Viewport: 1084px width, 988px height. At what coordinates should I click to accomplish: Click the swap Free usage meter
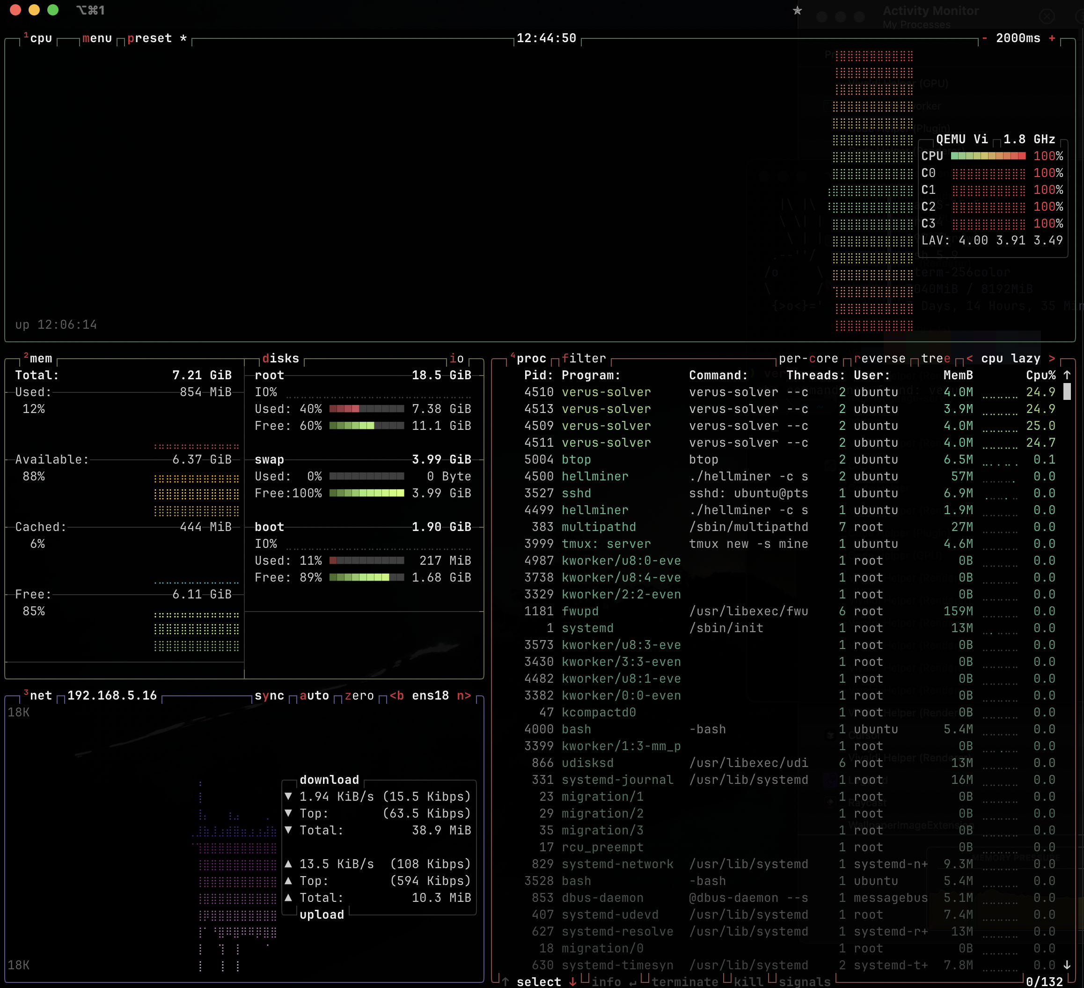[x=367, y=493]
